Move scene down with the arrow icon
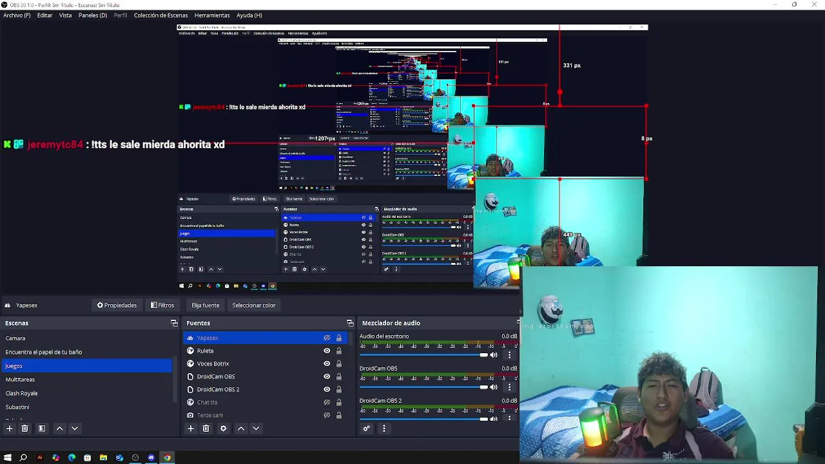 (75, 429)
